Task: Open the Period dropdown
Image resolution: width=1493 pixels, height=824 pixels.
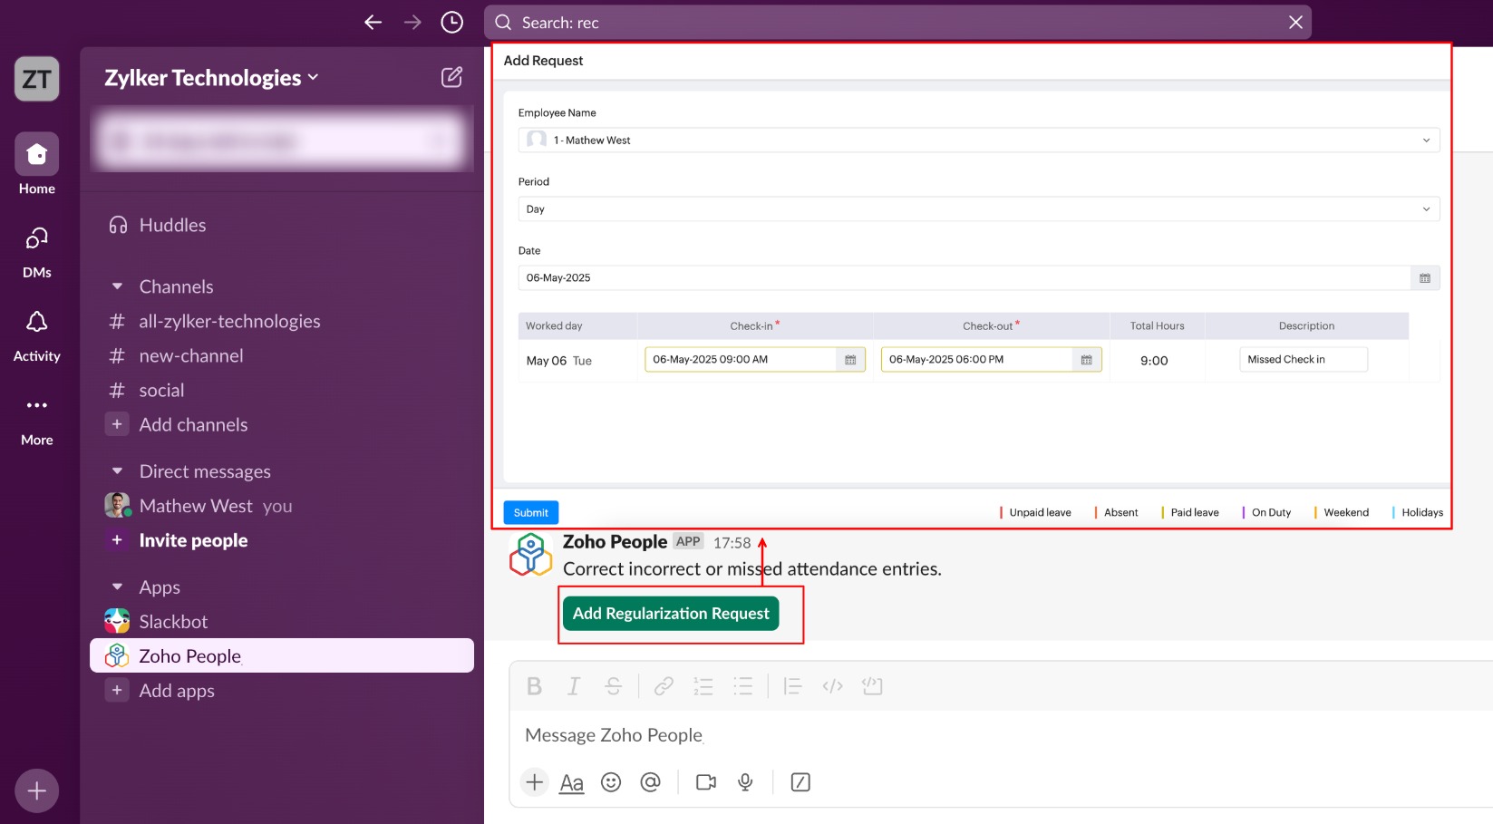Action: tap(978, 208)
